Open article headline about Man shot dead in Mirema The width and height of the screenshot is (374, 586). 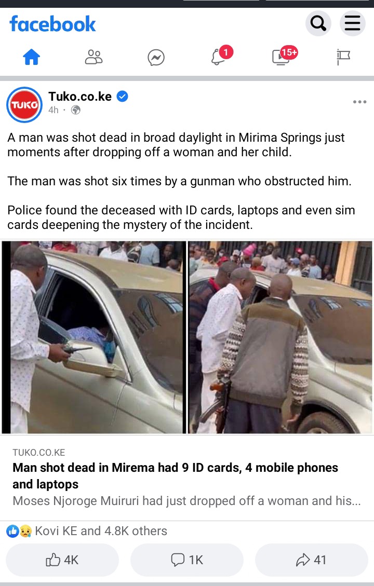[x=176, y=476]
